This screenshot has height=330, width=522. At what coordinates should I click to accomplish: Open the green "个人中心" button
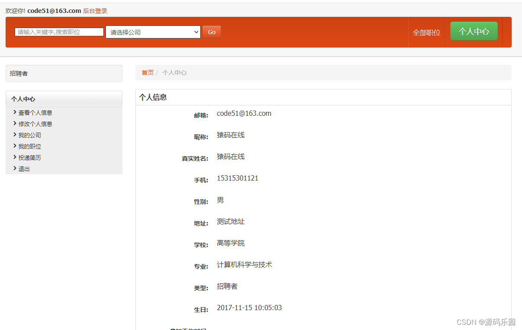click(474, 31)
